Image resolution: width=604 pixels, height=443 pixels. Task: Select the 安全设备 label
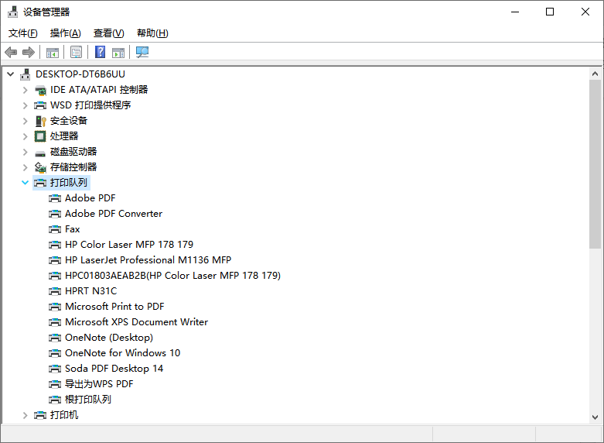click(69, 121)
